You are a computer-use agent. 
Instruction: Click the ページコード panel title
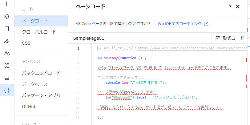[x=90, y=7]
